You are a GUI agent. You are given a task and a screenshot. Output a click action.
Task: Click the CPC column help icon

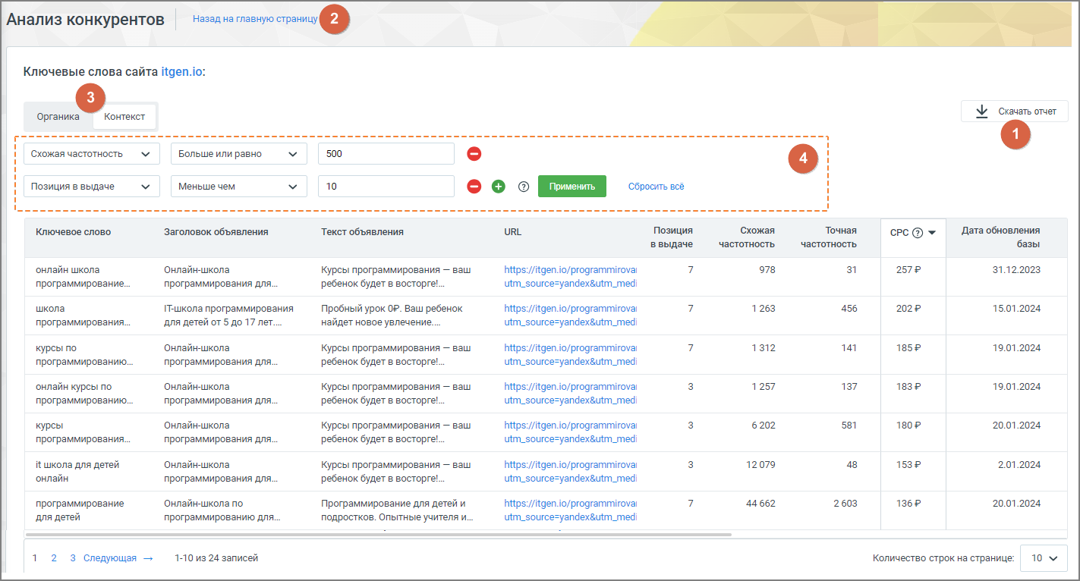click(917, 233)
